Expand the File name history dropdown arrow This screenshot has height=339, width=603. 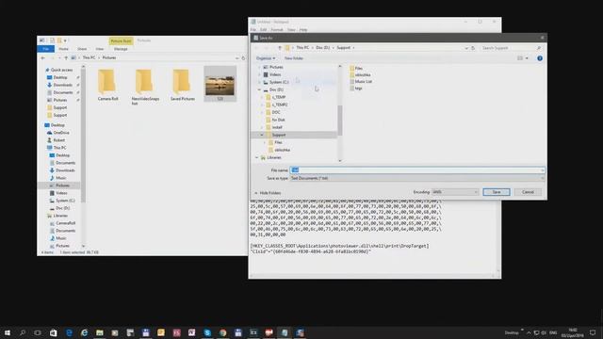coord(542,169)
